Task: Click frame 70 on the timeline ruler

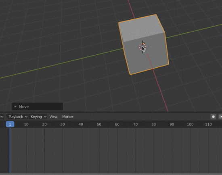Action: tap(135, 124)
